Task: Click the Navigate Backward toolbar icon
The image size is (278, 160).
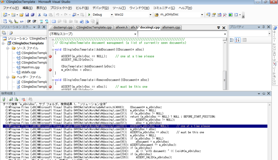Action: click(74, 15)
